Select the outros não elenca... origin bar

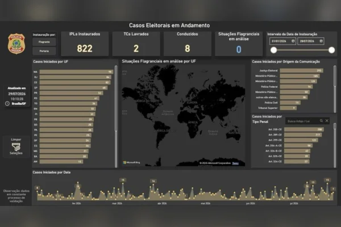294,97
